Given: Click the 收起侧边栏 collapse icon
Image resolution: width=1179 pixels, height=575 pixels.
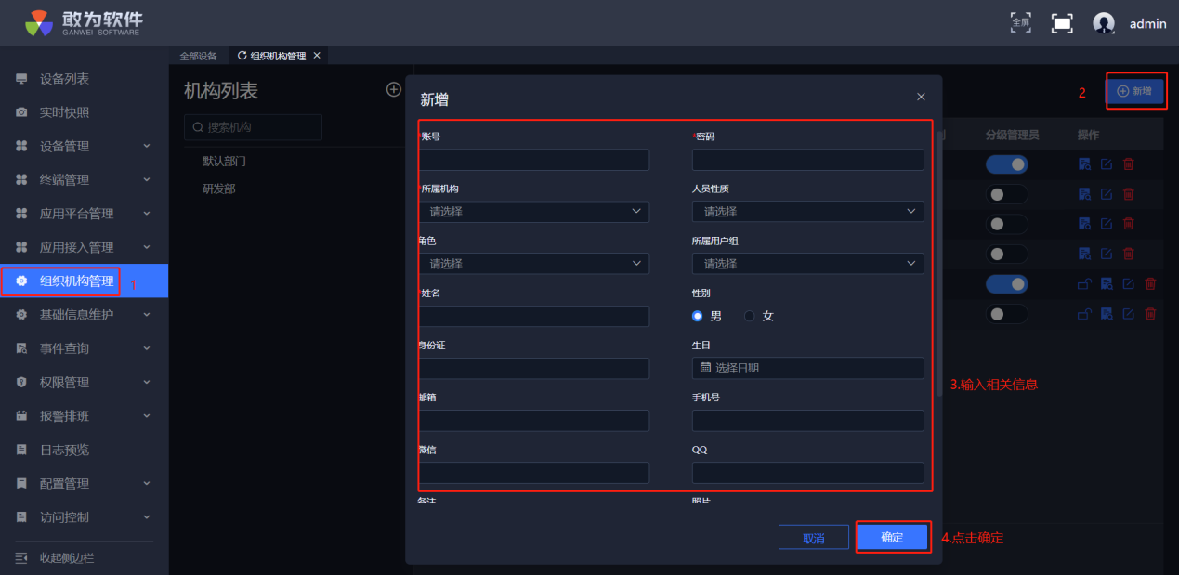Looking at the screenshot, I should (x=21, y=557).
